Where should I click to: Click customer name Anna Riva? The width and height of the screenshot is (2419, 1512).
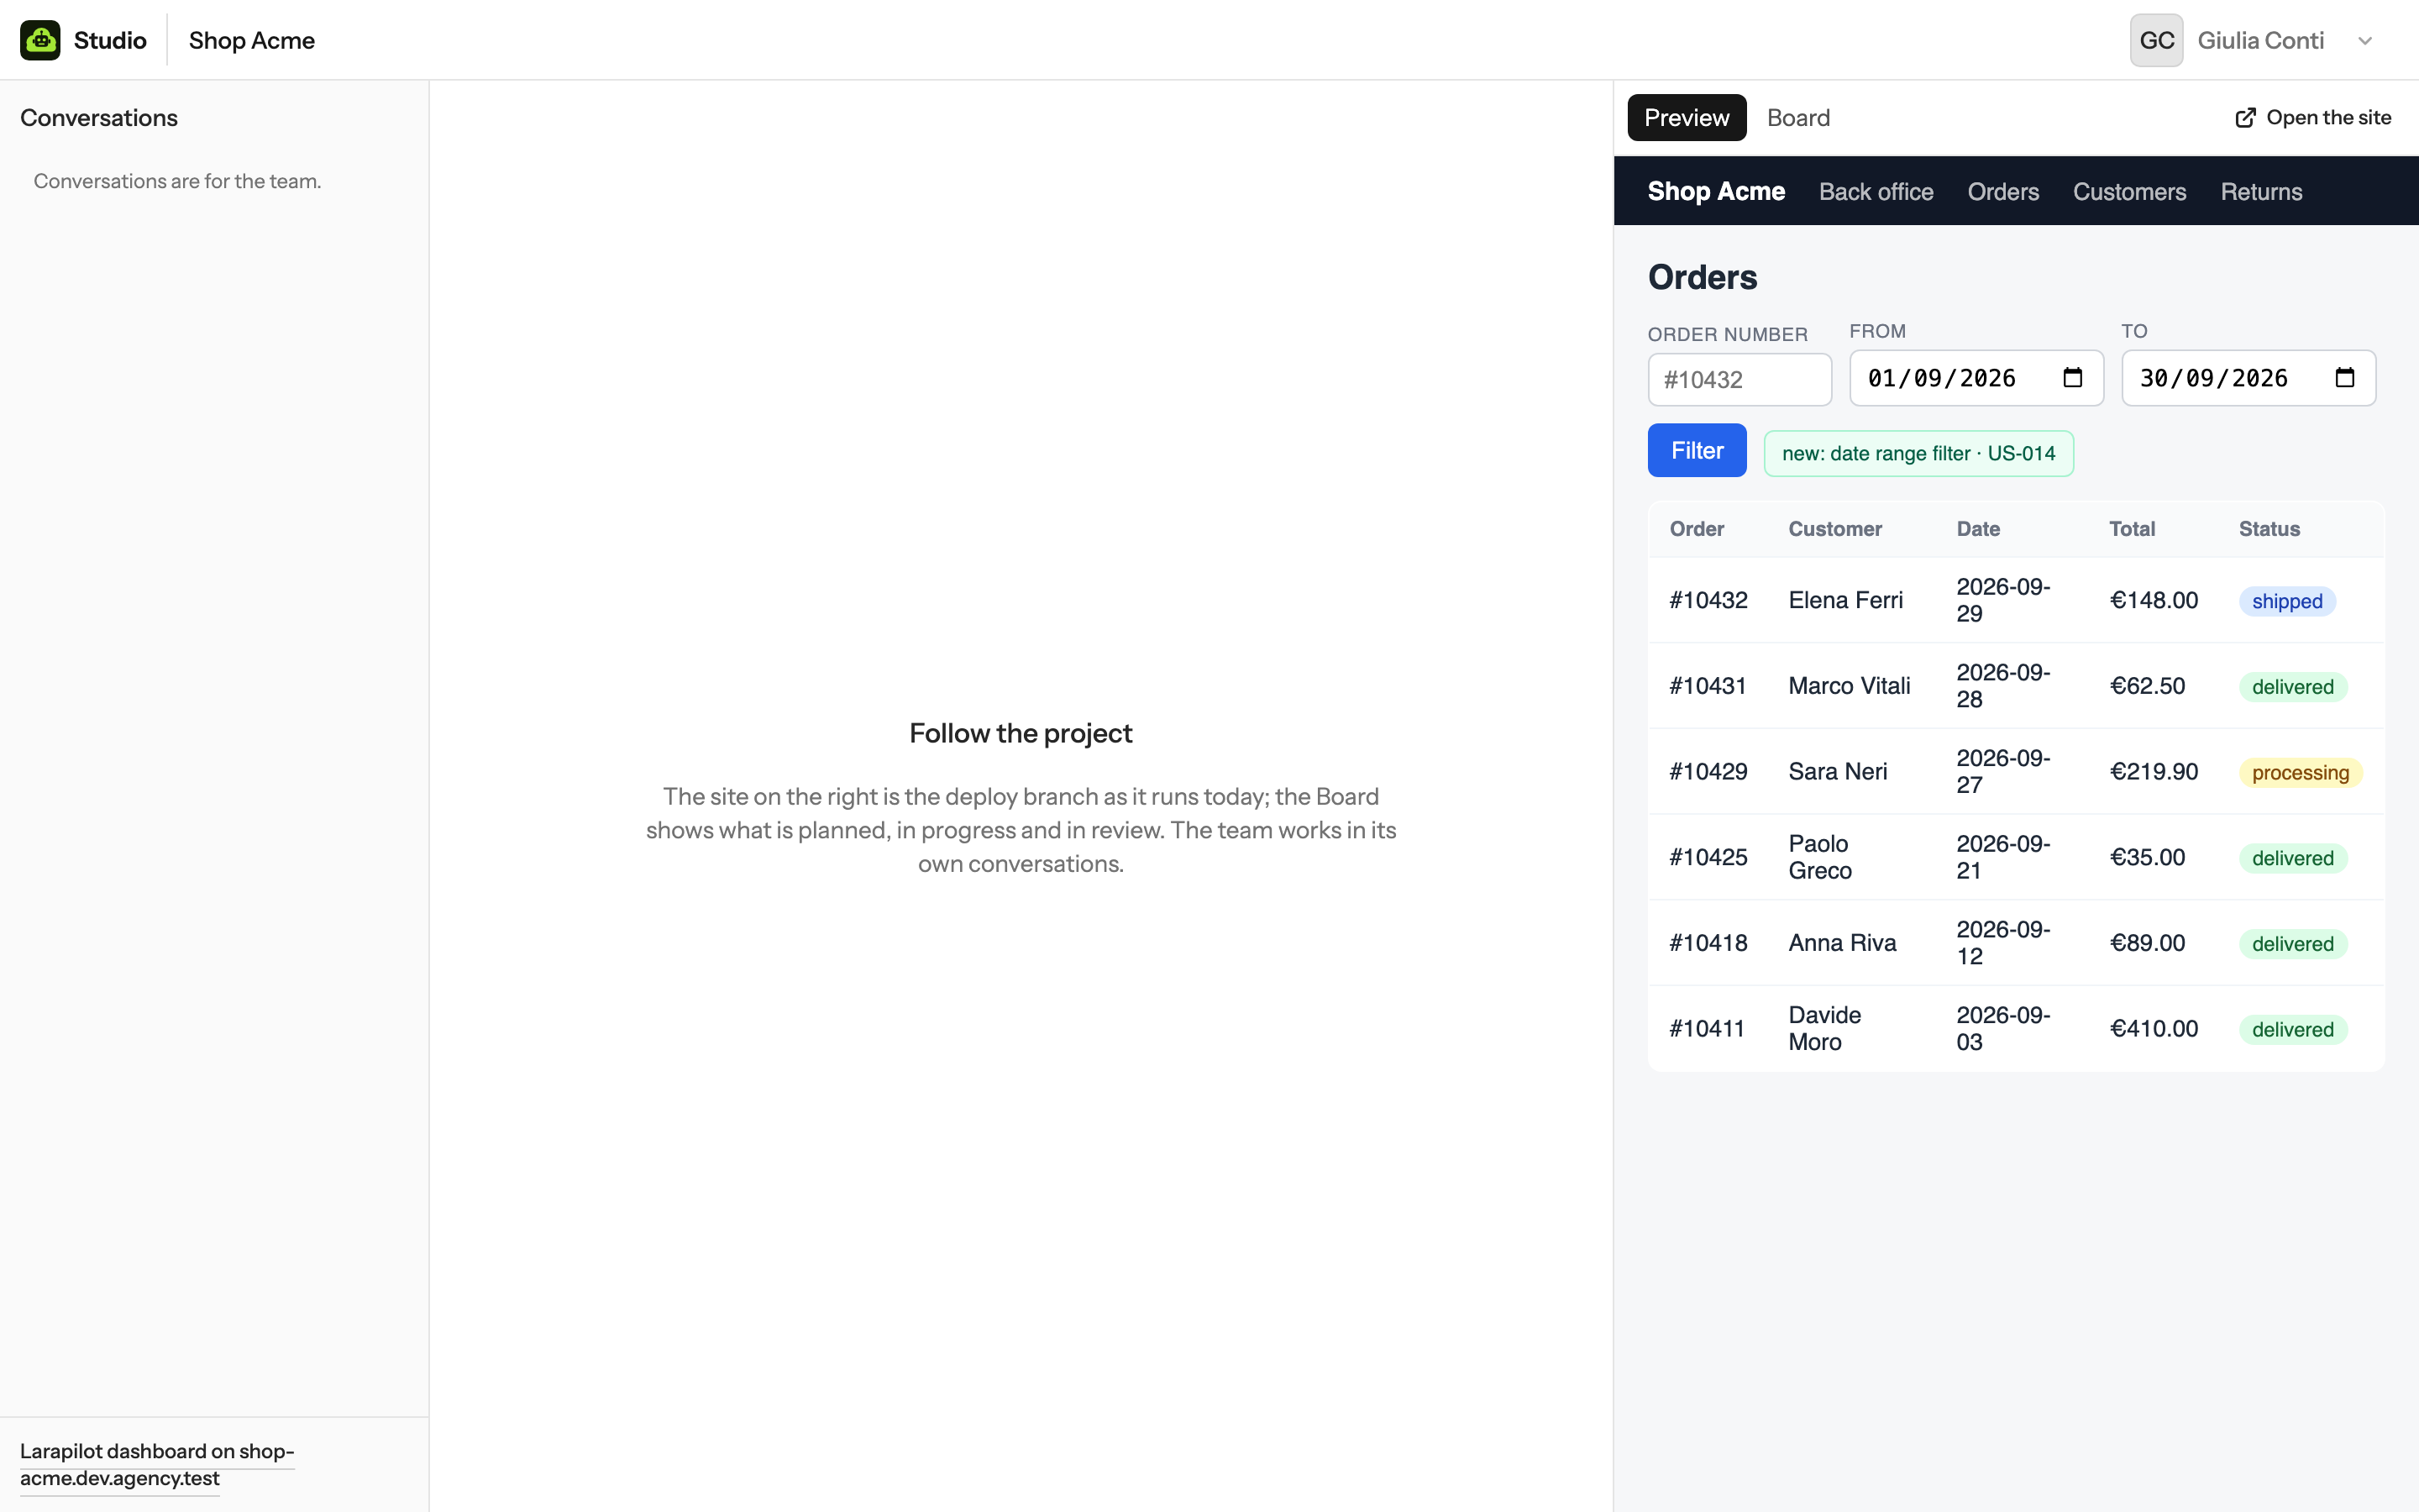(1842, 943)
